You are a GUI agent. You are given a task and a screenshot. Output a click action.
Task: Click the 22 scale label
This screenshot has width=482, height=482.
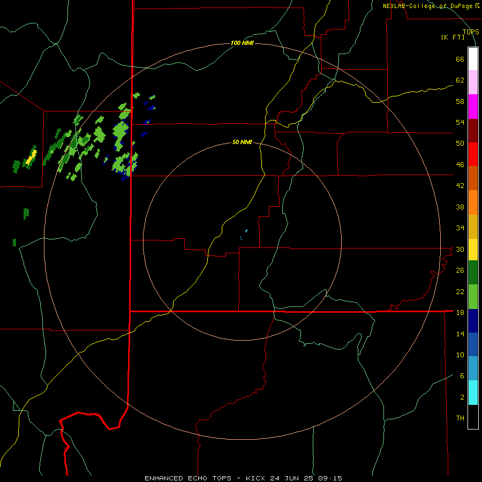[460, 291]
